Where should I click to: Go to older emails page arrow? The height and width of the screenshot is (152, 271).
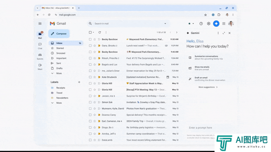point(177,32)
